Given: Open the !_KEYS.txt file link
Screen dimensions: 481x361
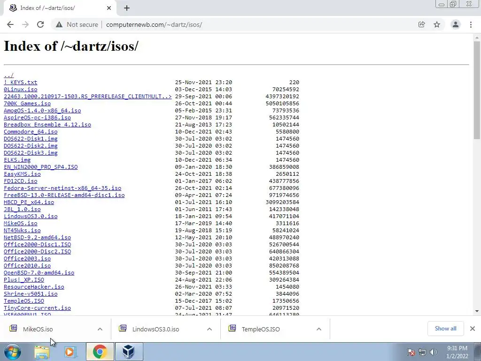Looking at the screenshot, I should click(21, 82).
